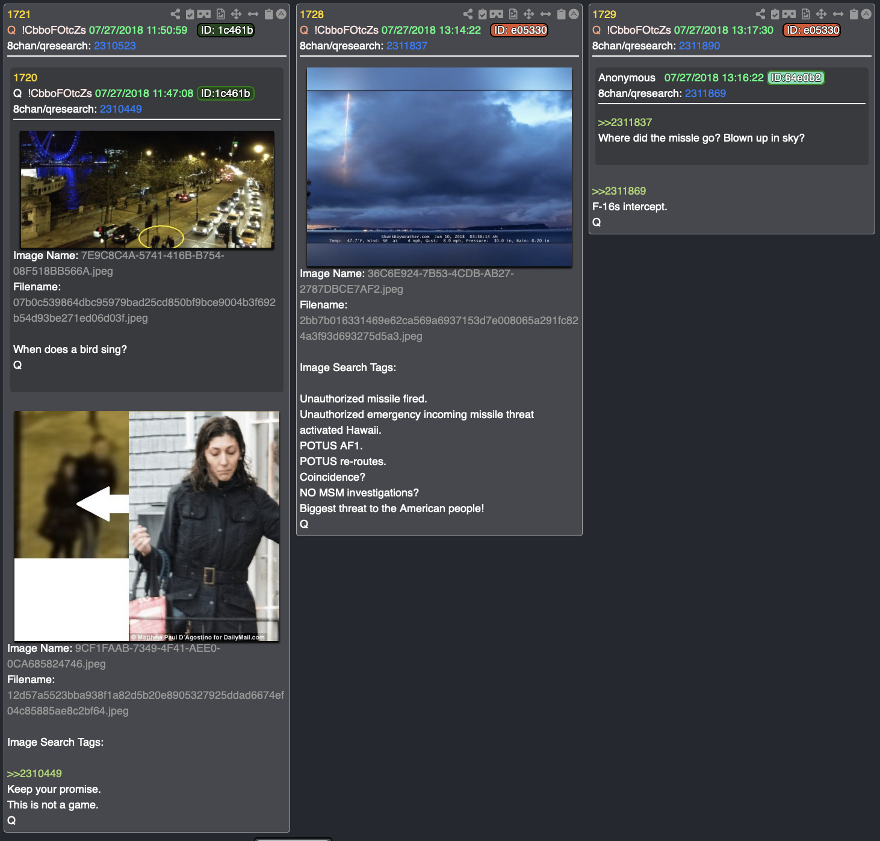The height and width of the screenshot is (841, 880).
Task: Click the circled up-arrow icon on post 1728
Action: [x=574, y=14]
